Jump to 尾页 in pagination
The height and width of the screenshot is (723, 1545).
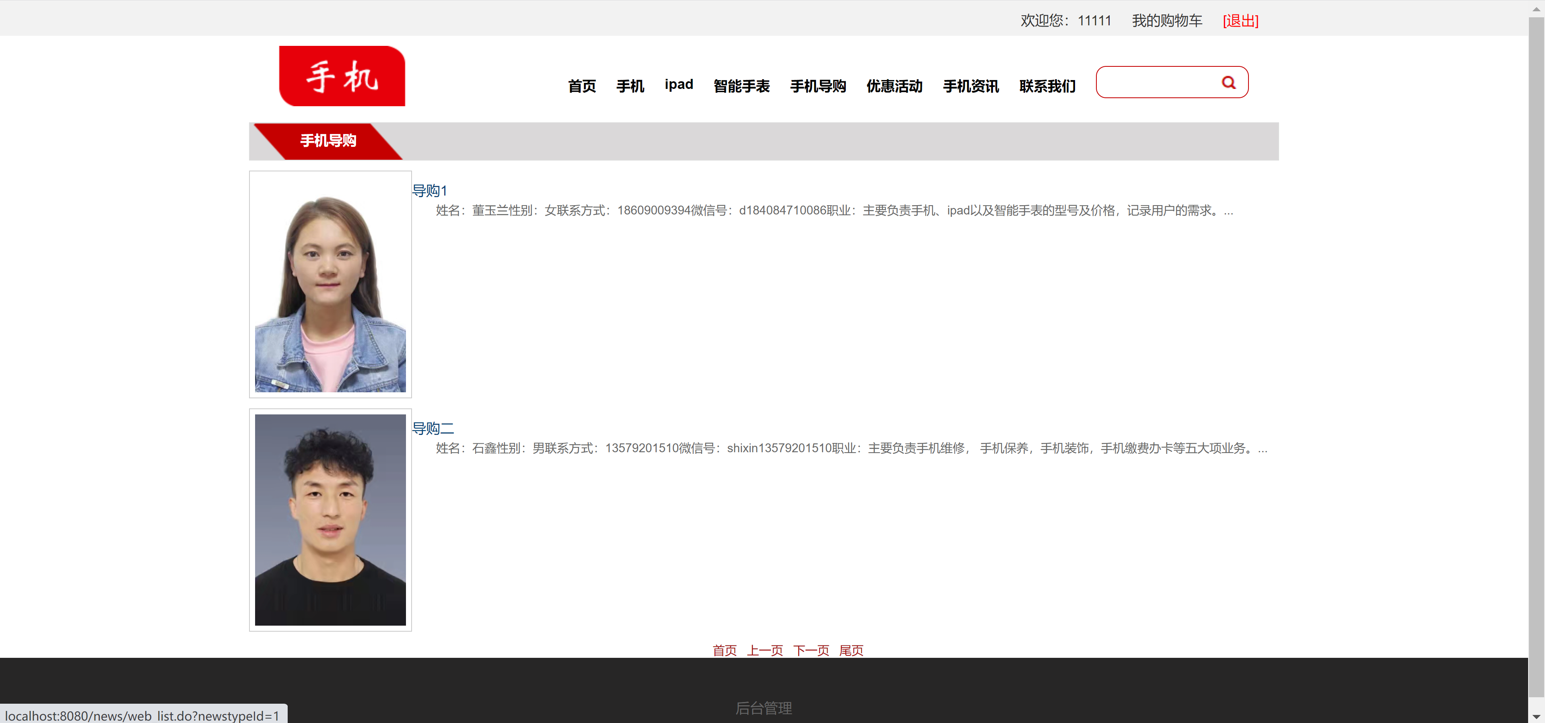click(x=851, y=650)
